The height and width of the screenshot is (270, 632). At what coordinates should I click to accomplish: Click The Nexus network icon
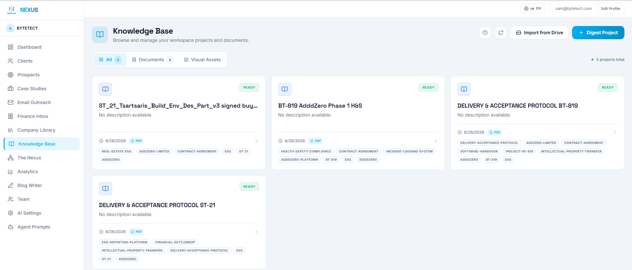(11, 158)
